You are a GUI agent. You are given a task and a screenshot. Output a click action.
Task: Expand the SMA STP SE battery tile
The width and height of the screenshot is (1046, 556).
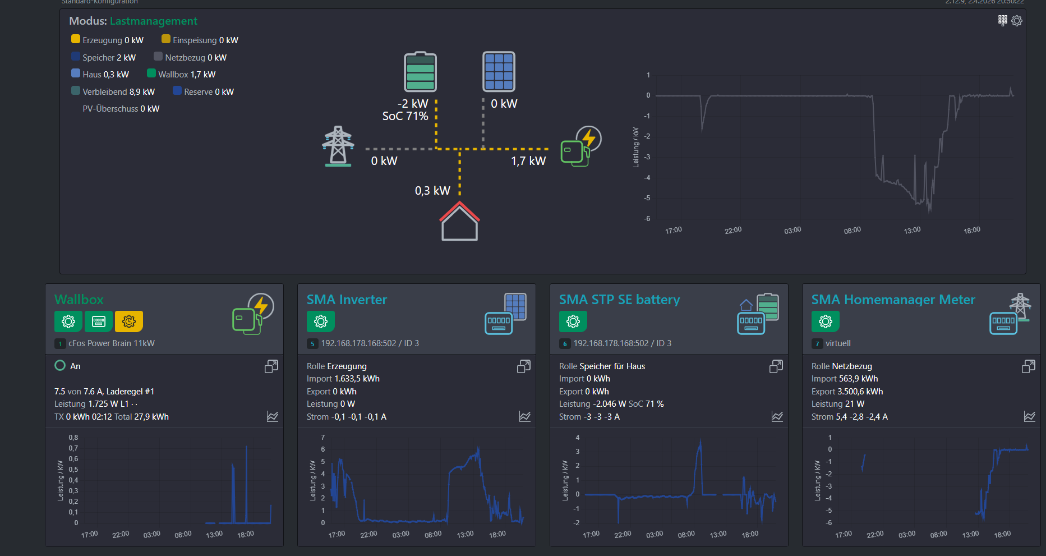click(776, 366)
